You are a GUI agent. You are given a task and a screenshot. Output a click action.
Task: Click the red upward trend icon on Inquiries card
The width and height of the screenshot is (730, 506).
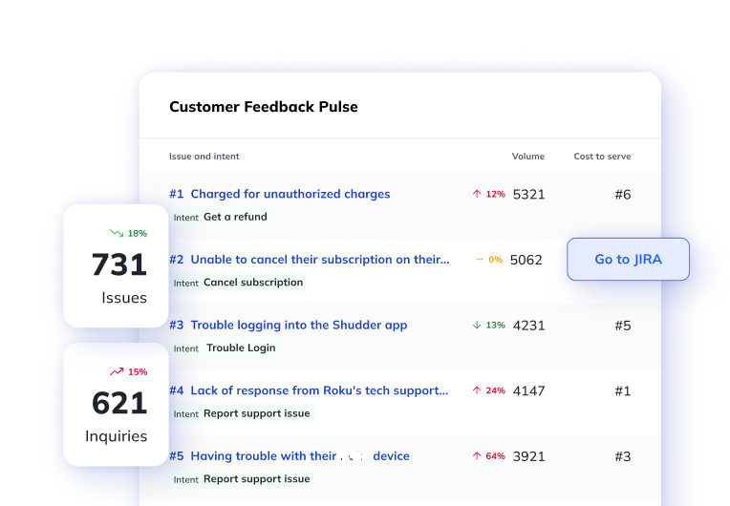point(117,371)
